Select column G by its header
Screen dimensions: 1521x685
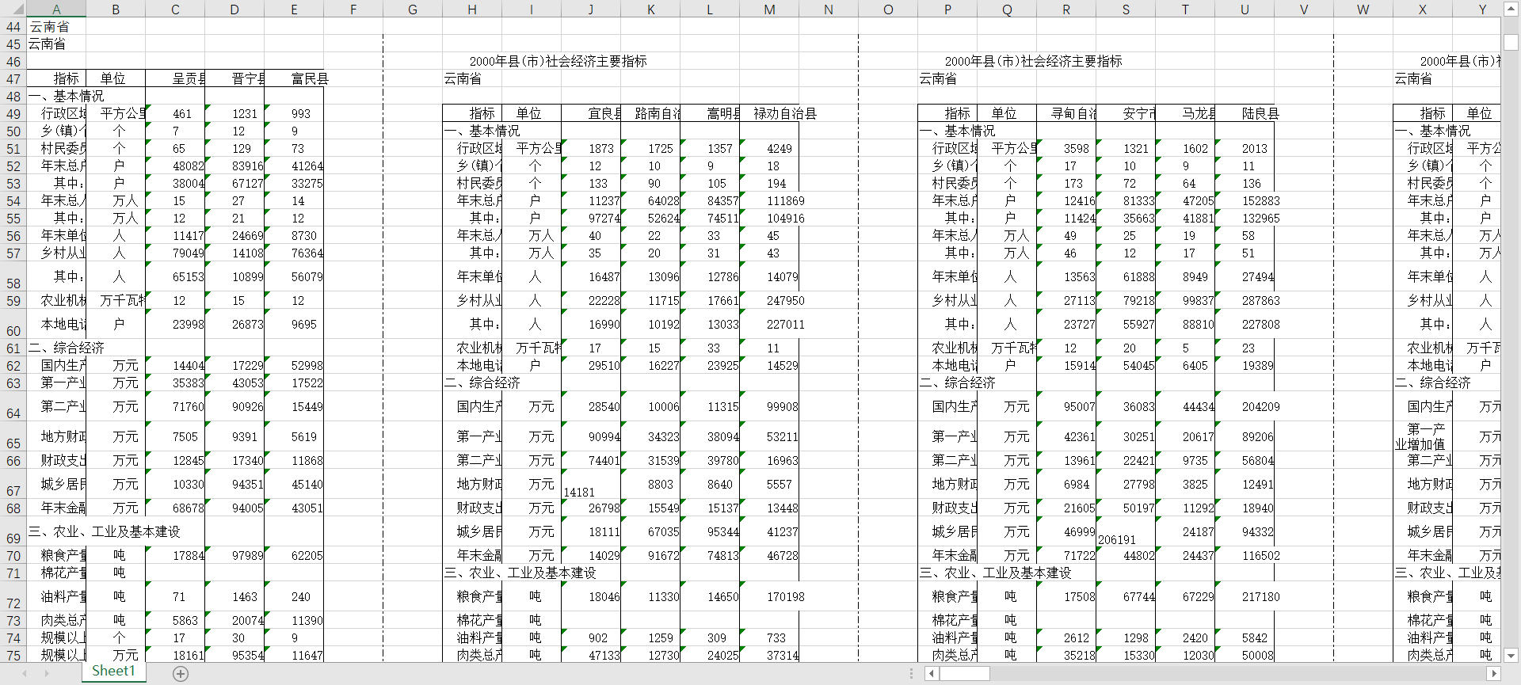pos(413,10)
